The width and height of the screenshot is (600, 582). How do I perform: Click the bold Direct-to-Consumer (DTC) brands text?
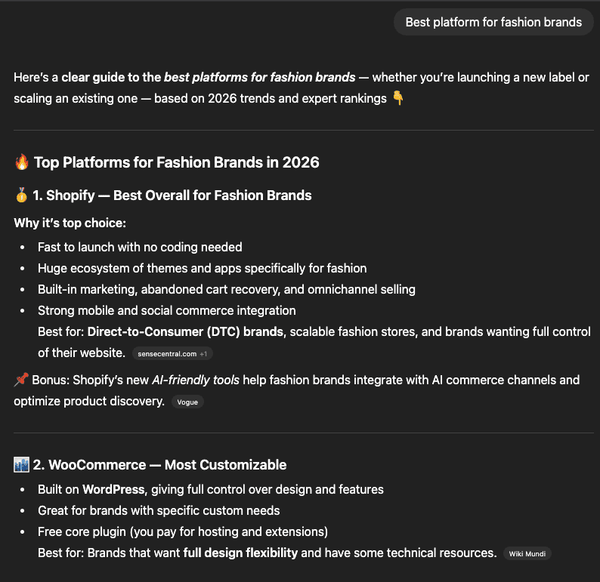point(185,332)
